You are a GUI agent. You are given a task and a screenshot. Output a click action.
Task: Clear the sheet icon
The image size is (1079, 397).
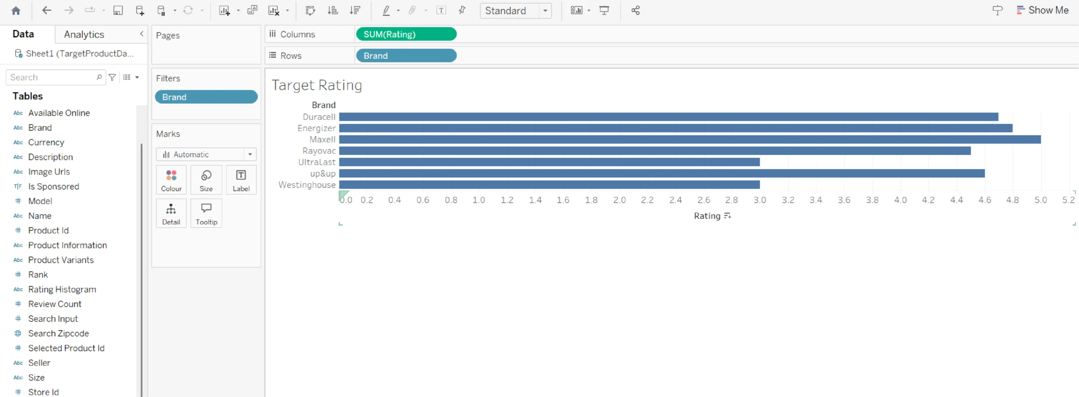274,11
